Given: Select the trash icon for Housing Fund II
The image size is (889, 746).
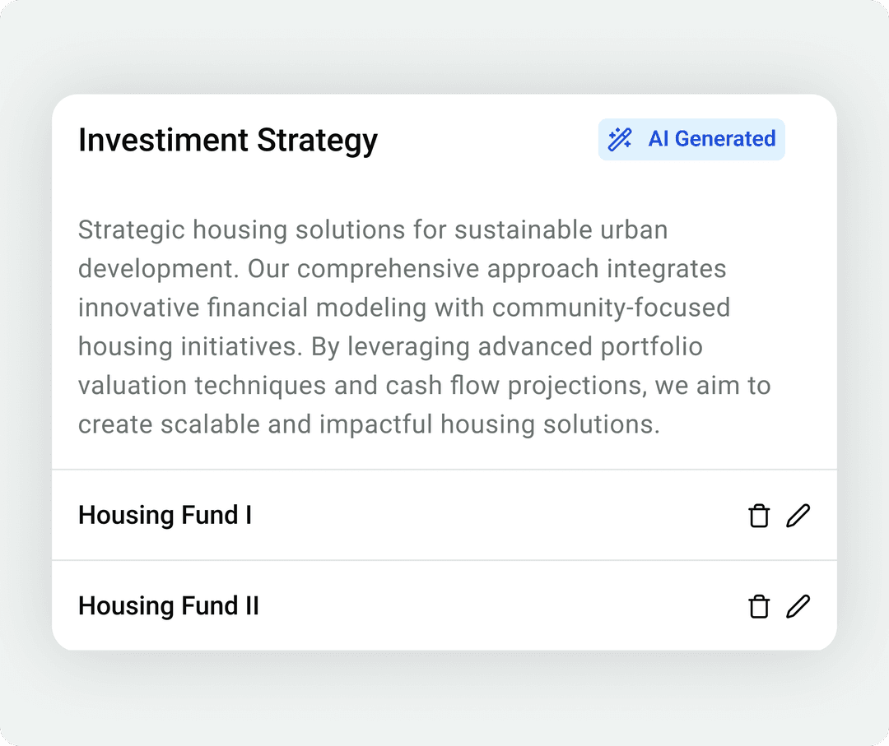Looking at the screenshot, I should pos(758,606).
